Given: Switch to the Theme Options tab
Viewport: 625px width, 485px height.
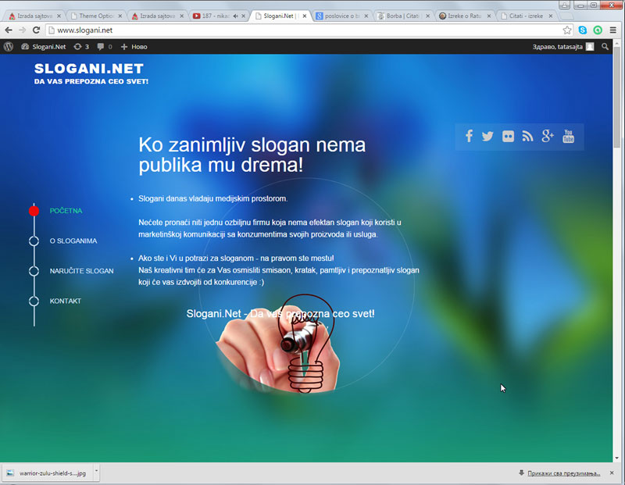Looking at the screenshot, I should (95, 16).
